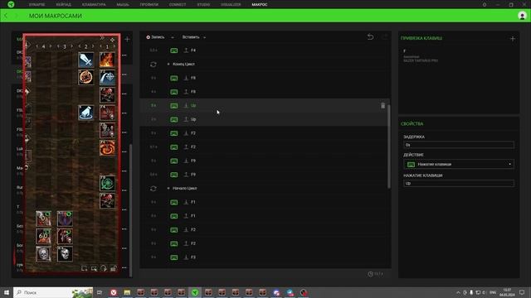This screenshot has height=298, width=531.
Task: Click lock icon at overlay bottom
Action: pyautogui.click(x=114, y=268)
